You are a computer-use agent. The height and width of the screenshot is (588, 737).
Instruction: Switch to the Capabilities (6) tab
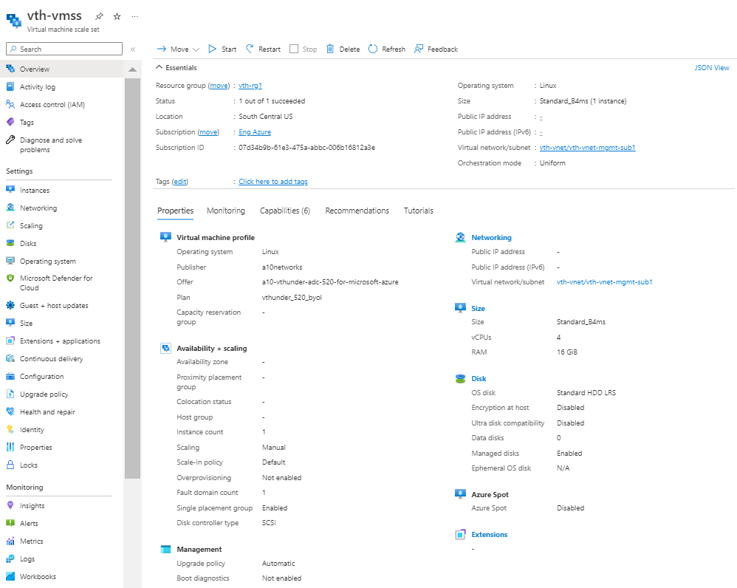coord(285,211)
